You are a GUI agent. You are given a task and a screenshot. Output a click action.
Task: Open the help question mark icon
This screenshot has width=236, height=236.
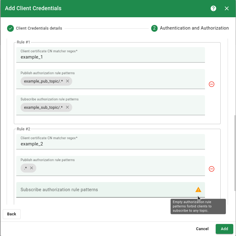(213, 8)
